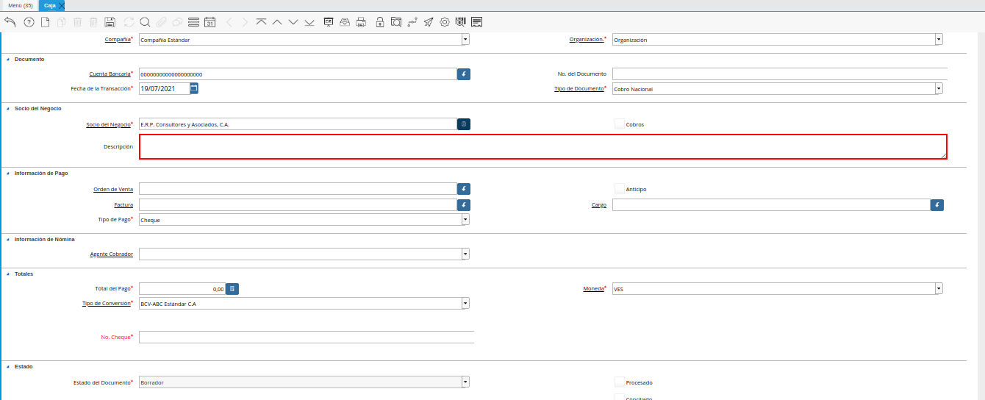Open Total del Pago calculator button
Viewport: 985px width, 400px height.
232,289
